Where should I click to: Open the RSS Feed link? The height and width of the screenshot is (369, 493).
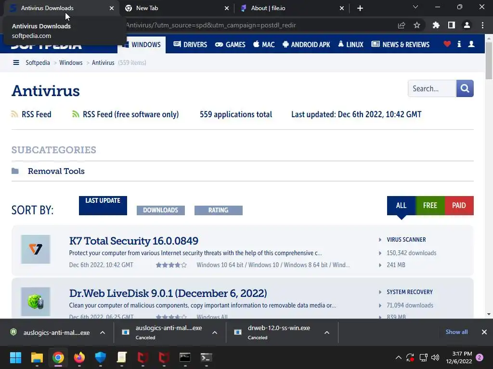[31, 114]
